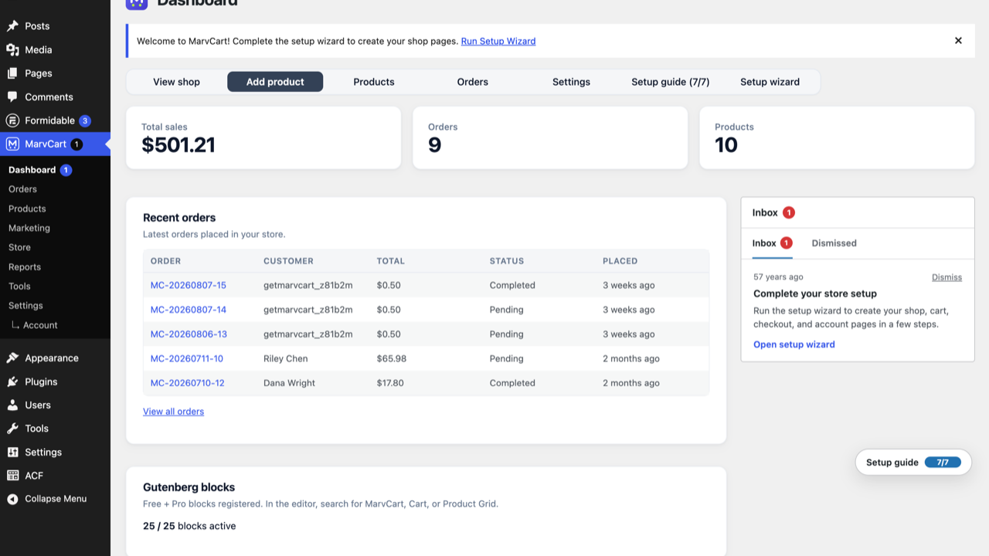
Task: Click the View shop button
Action: 177,82
